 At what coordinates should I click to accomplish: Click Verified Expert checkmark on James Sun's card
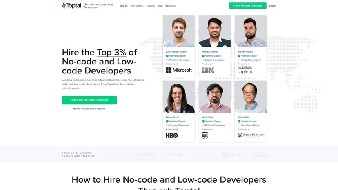click(x=239, y=122)
